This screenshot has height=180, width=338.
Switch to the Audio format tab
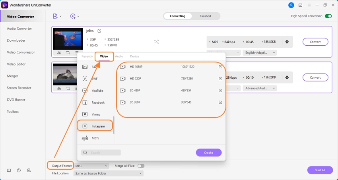(119, 56)
